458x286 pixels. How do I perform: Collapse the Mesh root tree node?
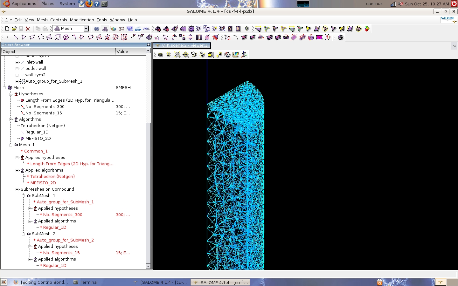pyautogui.click(x=4, y=87)
